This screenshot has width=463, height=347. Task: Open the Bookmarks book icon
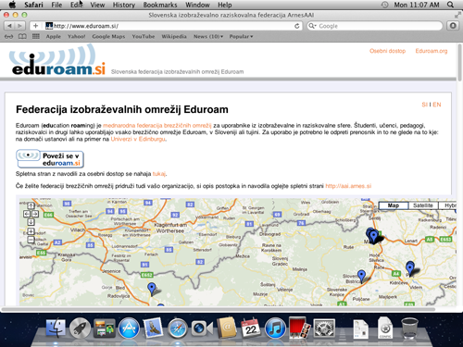pos(22,36)
